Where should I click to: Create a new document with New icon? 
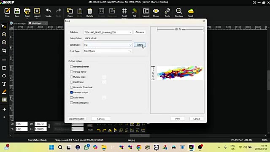click(x=7, y=12)
